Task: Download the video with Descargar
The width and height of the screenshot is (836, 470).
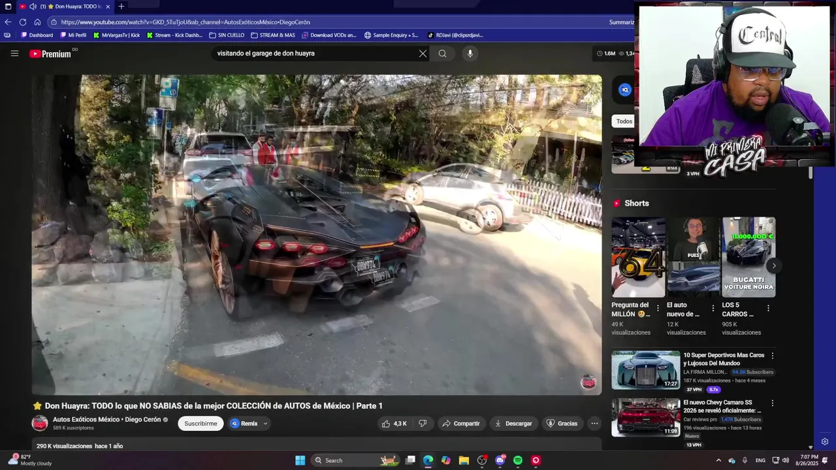Action: click(x=513, y=424)
